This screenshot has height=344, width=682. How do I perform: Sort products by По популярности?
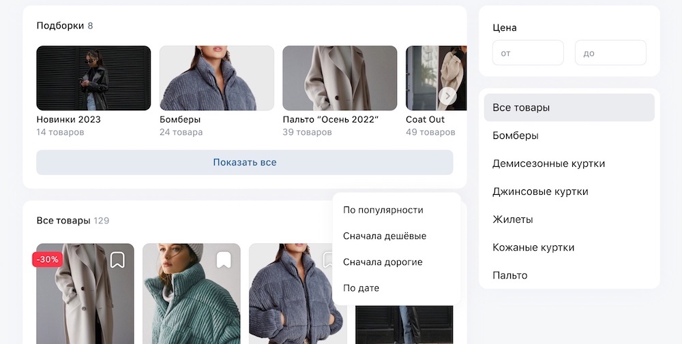pyautogui.click(x=383, y=210)
